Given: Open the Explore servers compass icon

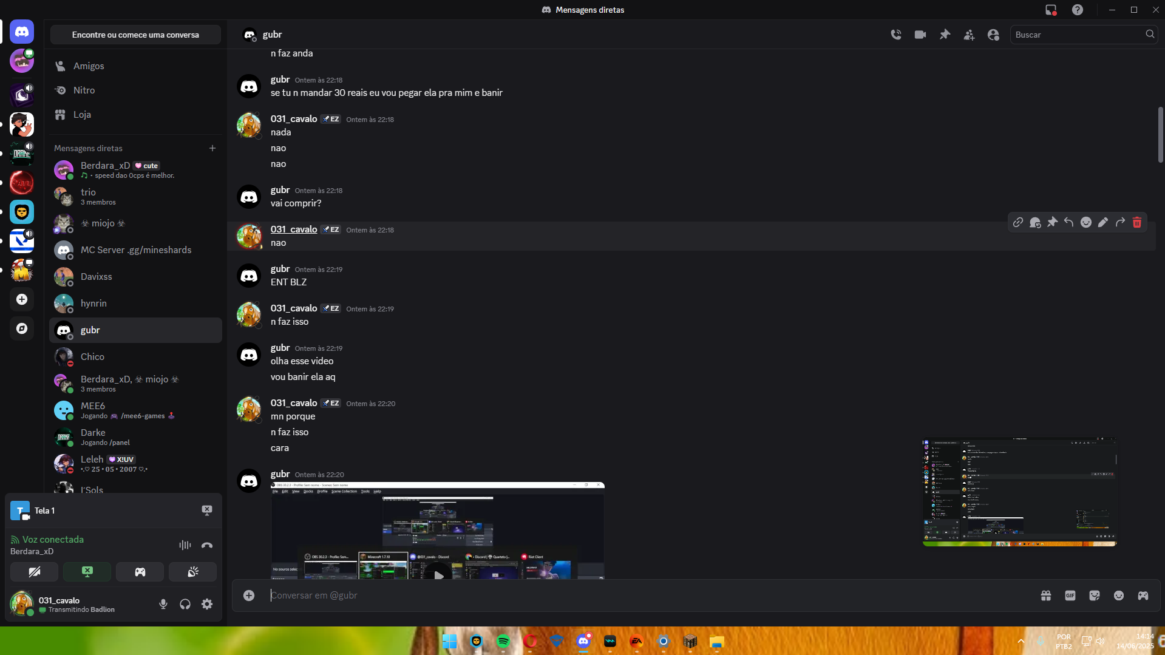Looking at the screenshot, I should coord(22,328).
